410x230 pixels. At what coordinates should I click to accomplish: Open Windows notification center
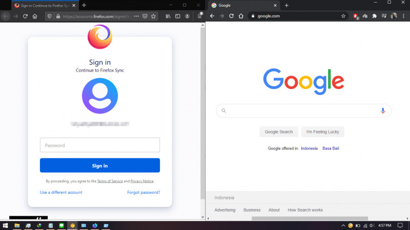tap(400, 225)
